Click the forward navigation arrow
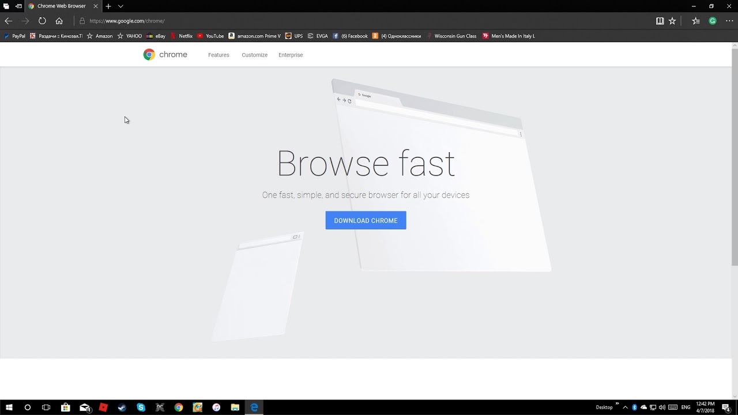 pos(25,21)
